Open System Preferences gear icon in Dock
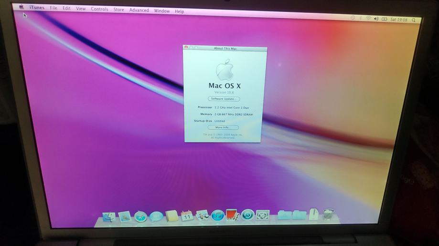Image resolution: width=439 pixels, height=246 pixels. point(263,215)
